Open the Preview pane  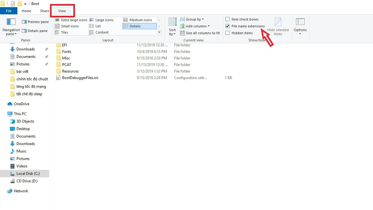[x=35, y=21]
